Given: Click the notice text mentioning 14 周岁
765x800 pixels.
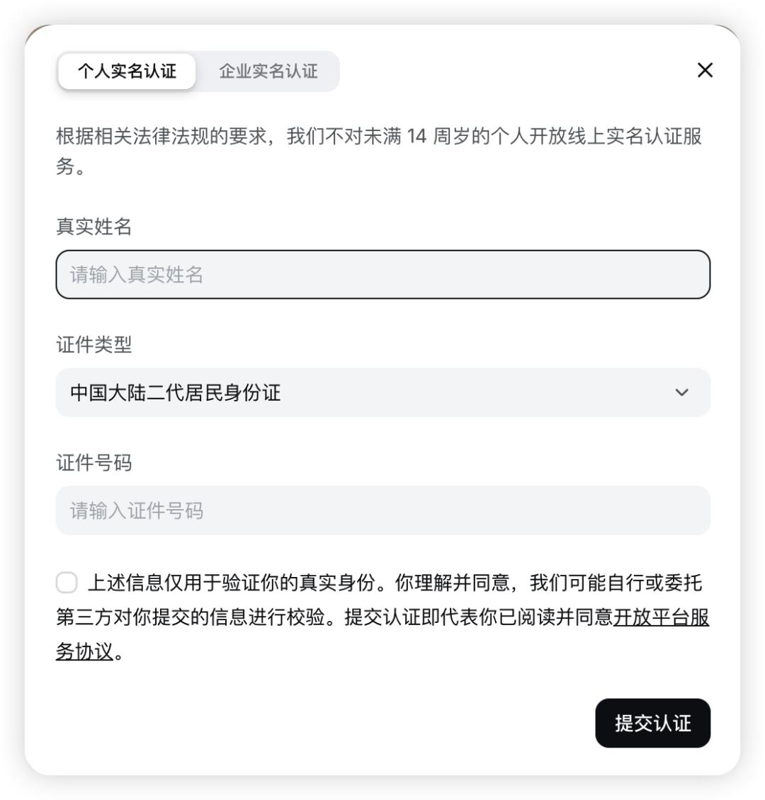Looking at the screenshot, I should pyautogui.click(x=379, y=151).
